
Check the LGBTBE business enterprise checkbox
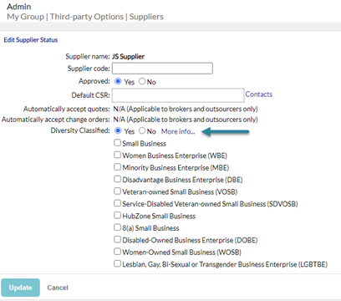click(x=117, y=263)
